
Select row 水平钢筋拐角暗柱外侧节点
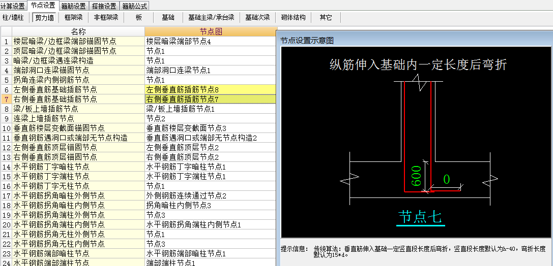[78, 195]
